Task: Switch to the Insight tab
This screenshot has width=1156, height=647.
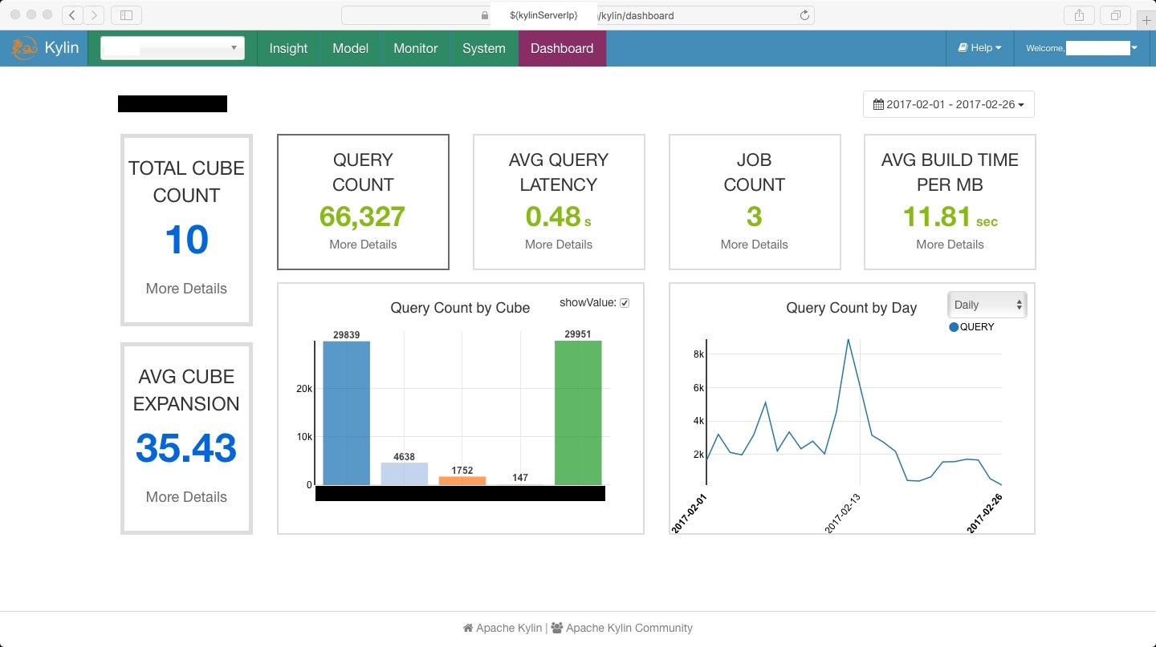Action: [288, 48]
